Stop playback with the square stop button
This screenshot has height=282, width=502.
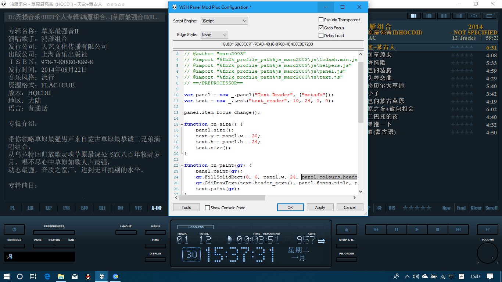[437, 229]
